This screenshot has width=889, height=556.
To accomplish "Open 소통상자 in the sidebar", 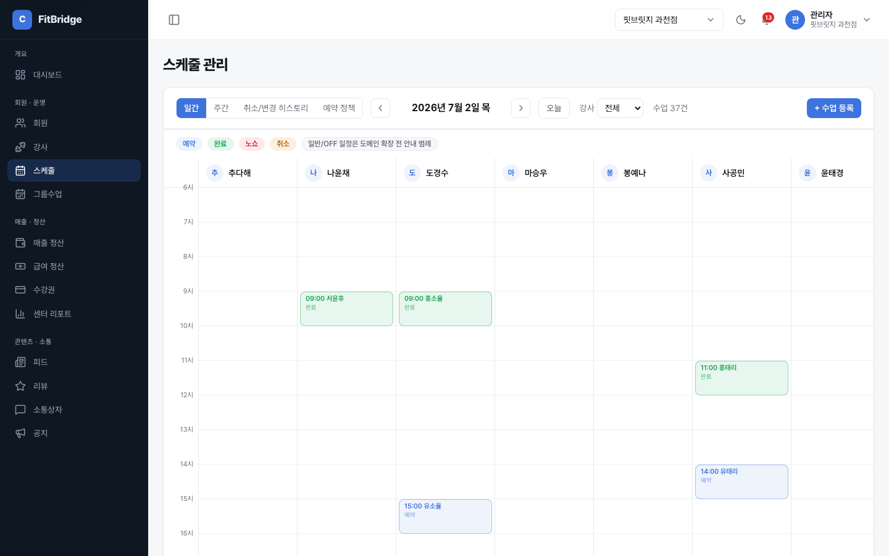I will click(74, 410).
